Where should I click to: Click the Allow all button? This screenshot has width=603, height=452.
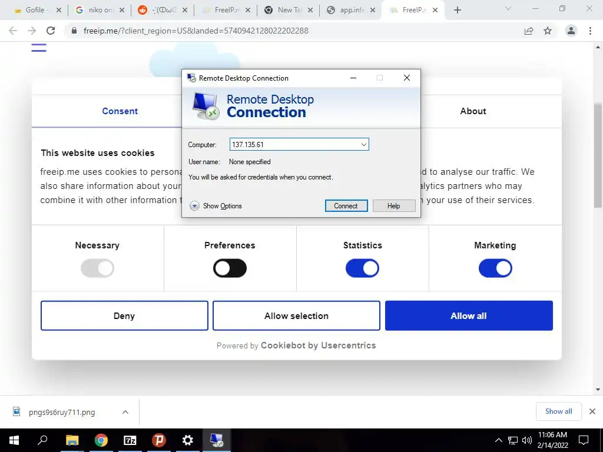[x=469, y=315]
